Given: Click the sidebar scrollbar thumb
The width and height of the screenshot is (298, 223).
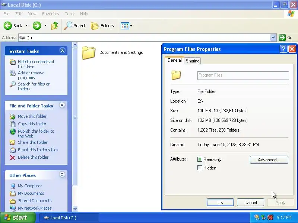Looking at the screenshot, I should (x=75, y=117).
